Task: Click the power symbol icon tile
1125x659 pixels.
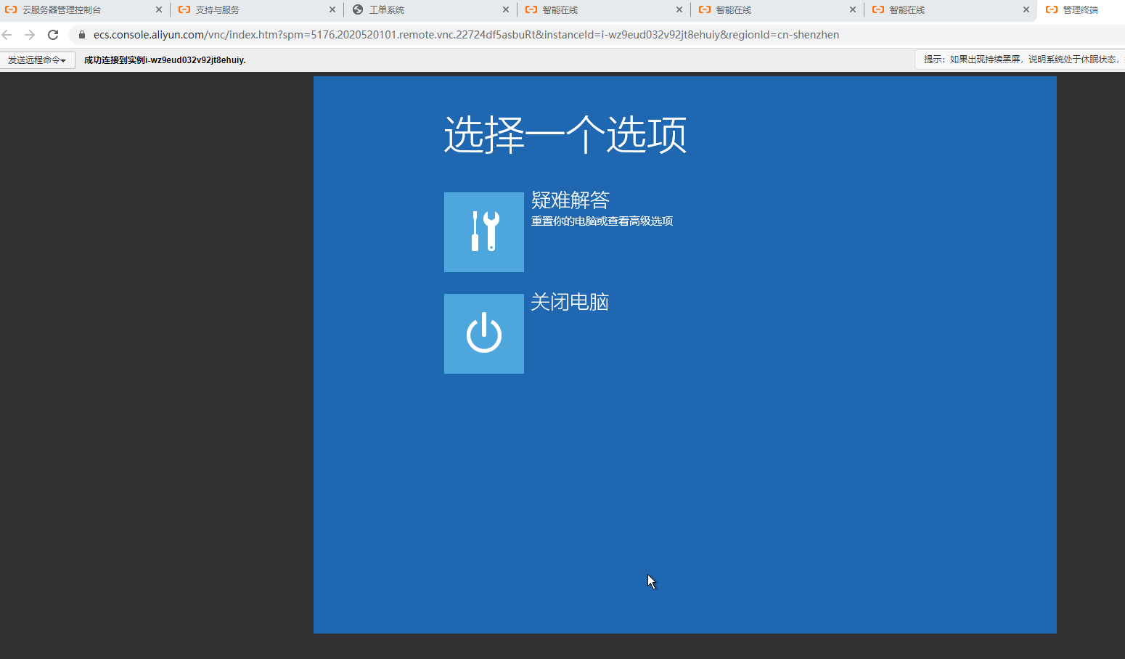Action: coord(483,333)
